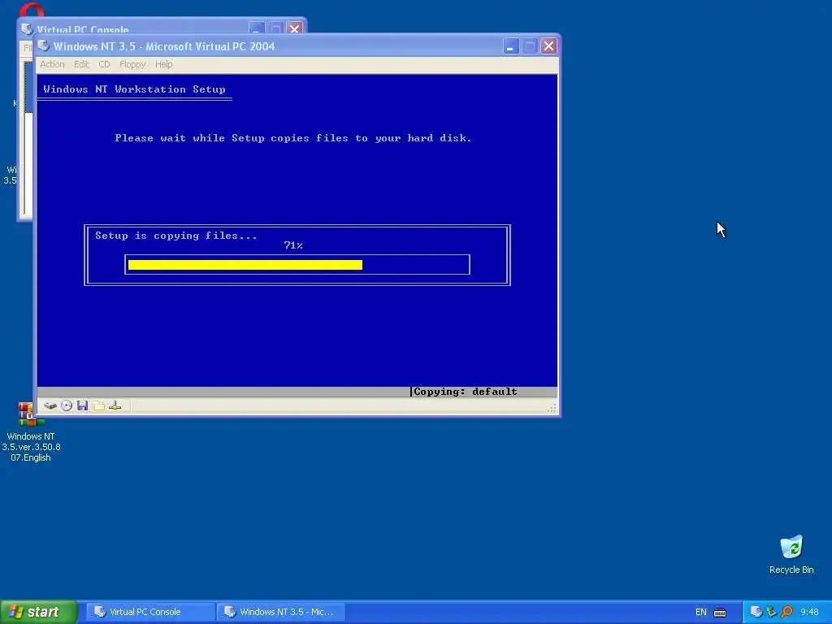Open the Help menu
Image resolution: width=832 pixels, height=624 pixels.
coord(163,64)
